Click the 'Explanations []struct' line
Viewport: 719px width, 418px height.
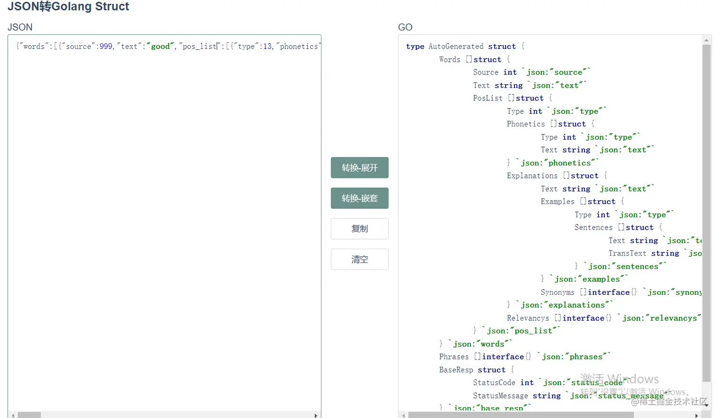coord(557,175)
